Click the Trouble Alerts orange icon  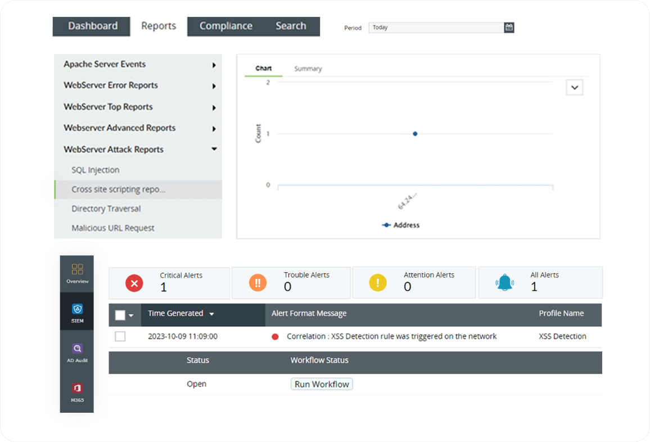point(256,282)
